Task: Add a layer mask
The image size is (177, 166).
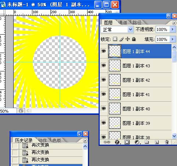Action: (127, 142)
